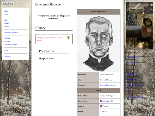Click the Height label cell

(88, 111)
